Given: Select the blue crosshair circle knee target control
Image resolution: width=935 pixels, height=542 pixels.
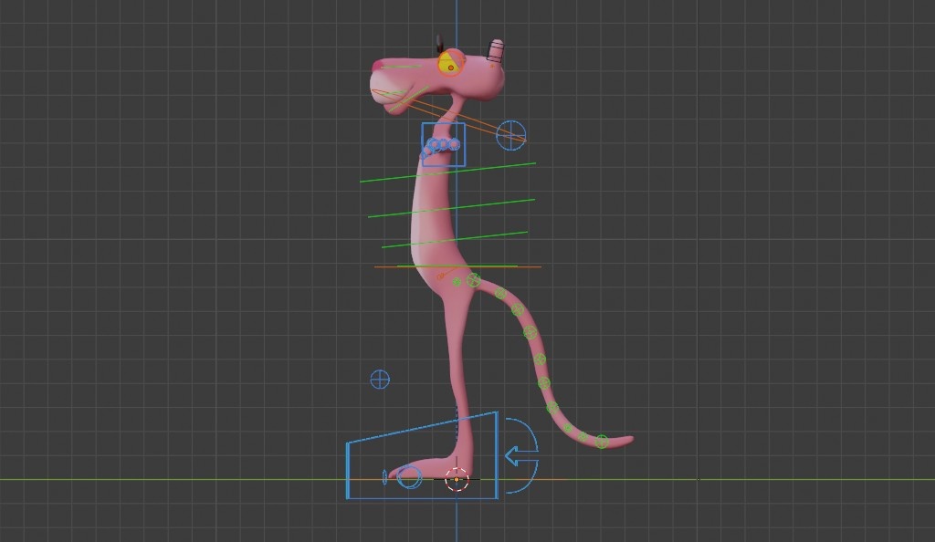Looking at the screenshot, I should pos(380,380).
